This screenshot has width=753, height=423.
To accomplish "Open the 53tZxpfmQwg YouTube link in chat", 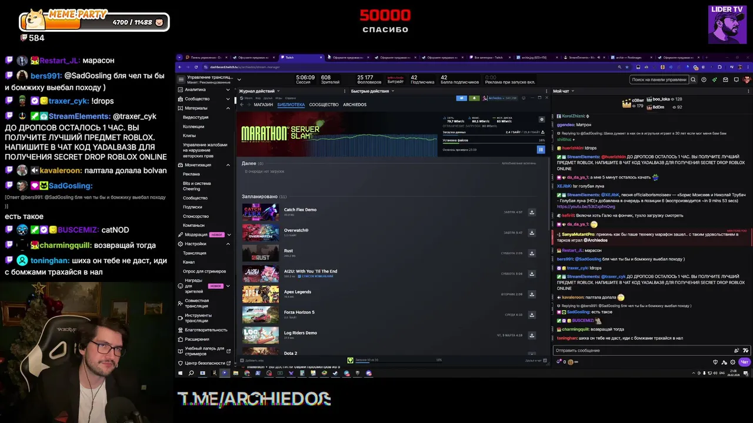I will 586,207.
